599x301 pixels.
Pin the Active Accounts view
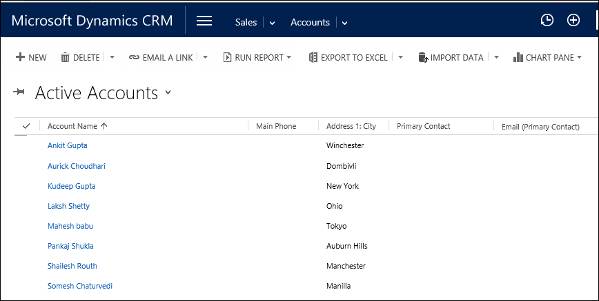point(19,92)
